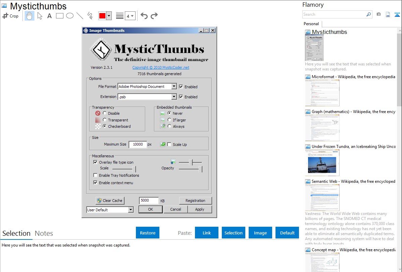This screenshot has height=272, width=402.
Task: Enable Tray Notifications checkbox
Action: (x=95, y=175)
